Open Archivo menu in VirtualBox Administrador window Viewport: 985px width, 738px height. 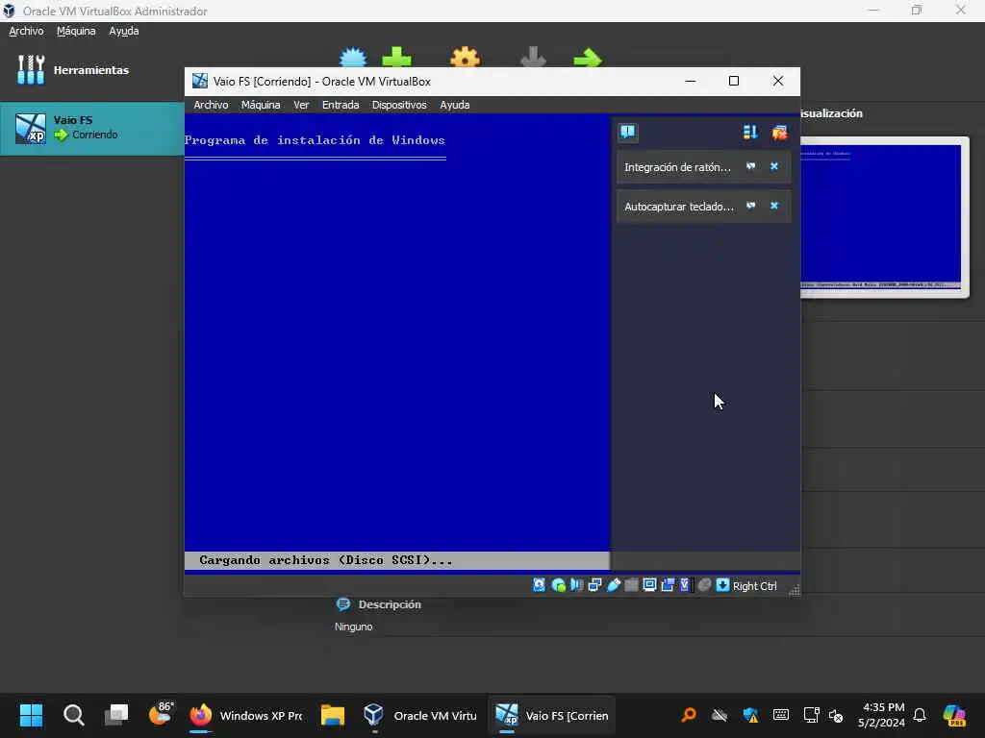[x=26, y=31]
